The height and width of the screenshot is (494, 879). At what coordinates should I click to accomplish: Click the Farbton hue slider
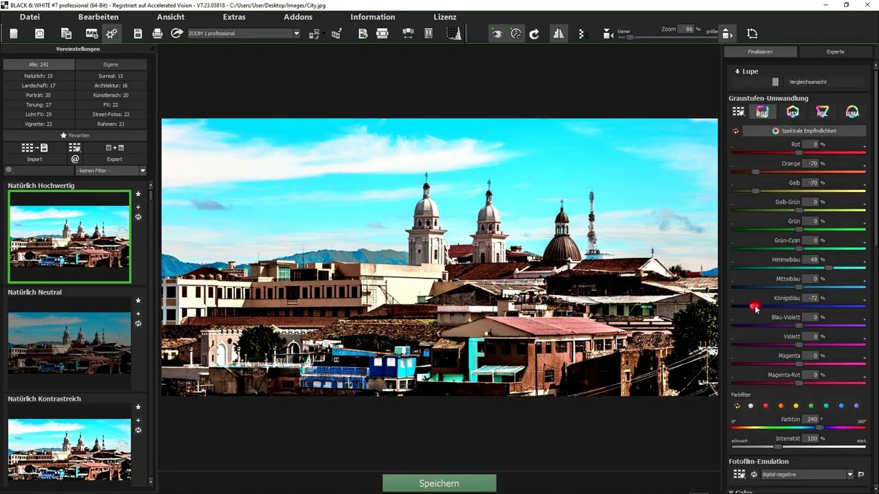799,427
